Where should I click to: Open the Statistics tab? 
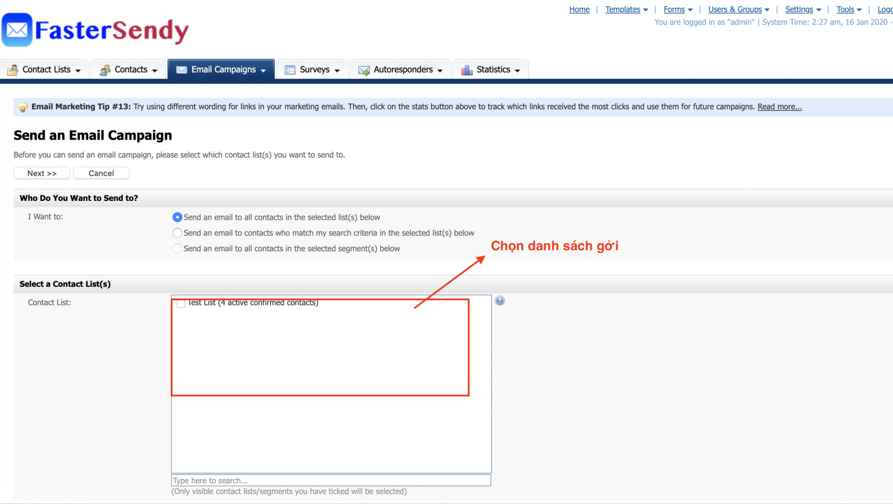tap(491, 70)
